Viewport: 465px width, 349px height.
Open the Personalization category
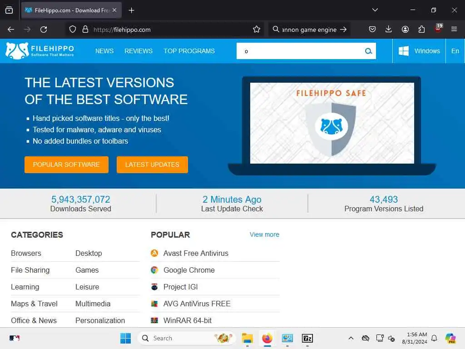pyautogui.click(x=100, y=320)
